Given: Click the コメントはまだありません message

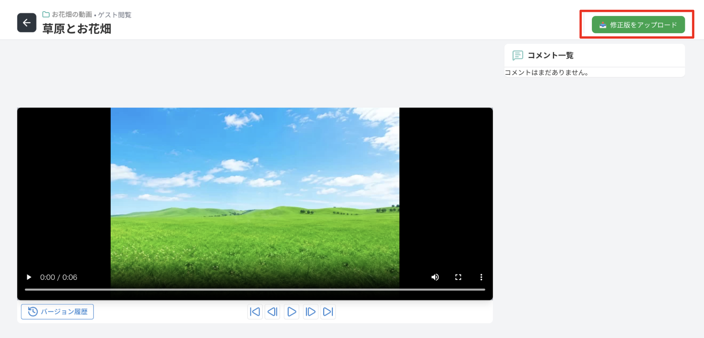Looking at the screenshot, I should pos(547,72).
